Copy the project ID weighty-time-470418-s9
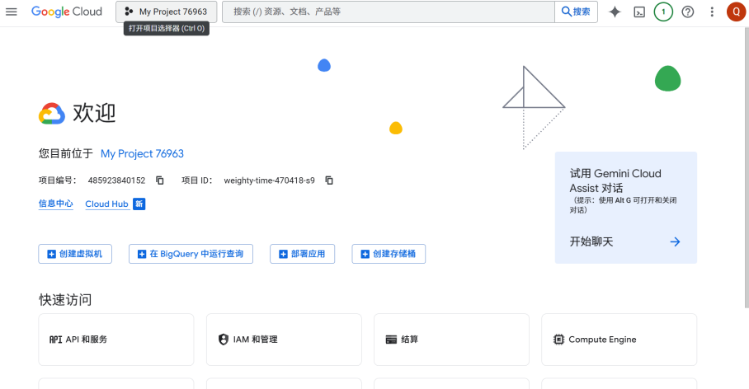 tap(329, 180)
